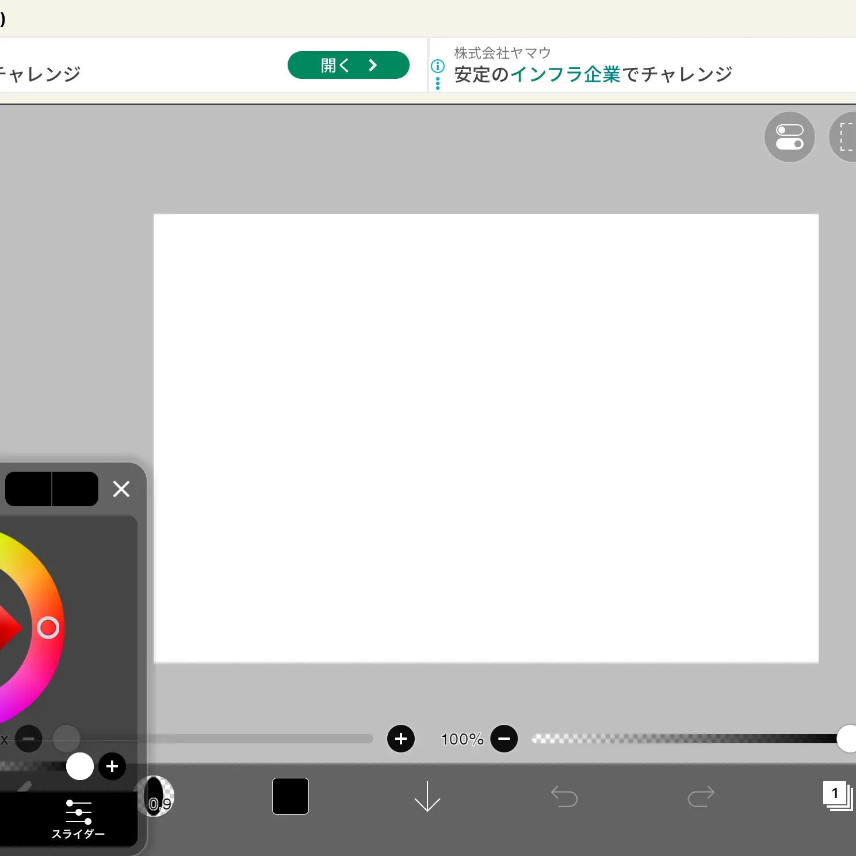The height and width of the screenshot is (856, 856).
Task: Click the white drawing canvas
Action: pos(486,438)
